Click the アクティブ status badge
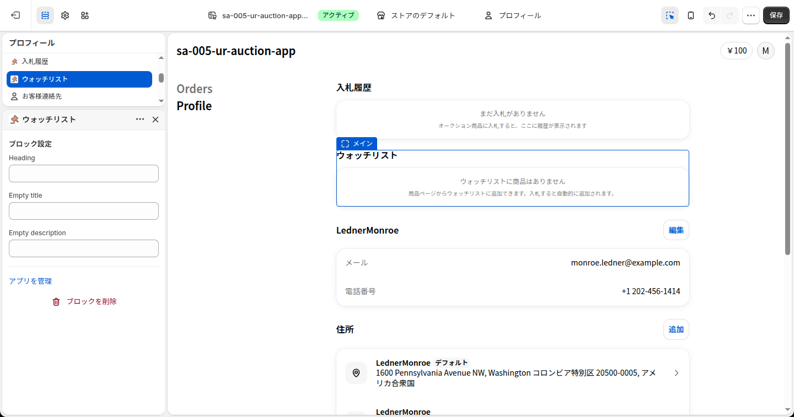The height and width of the screenshot is (417, 794). [x=338, y=15]
